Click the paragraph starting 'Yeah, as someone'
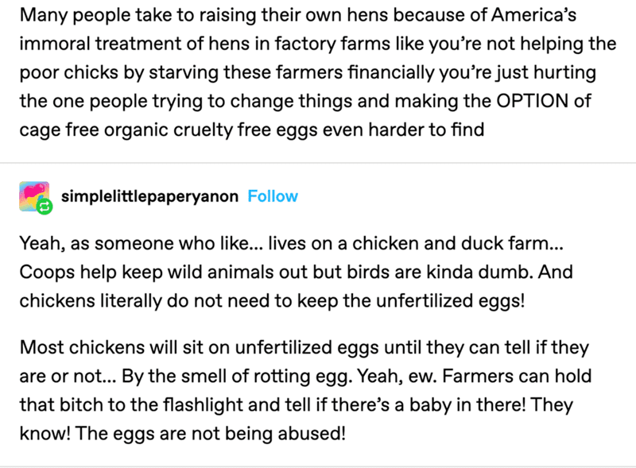The width and height of the screenshot is (636, 468). click(x=296, y=272)
